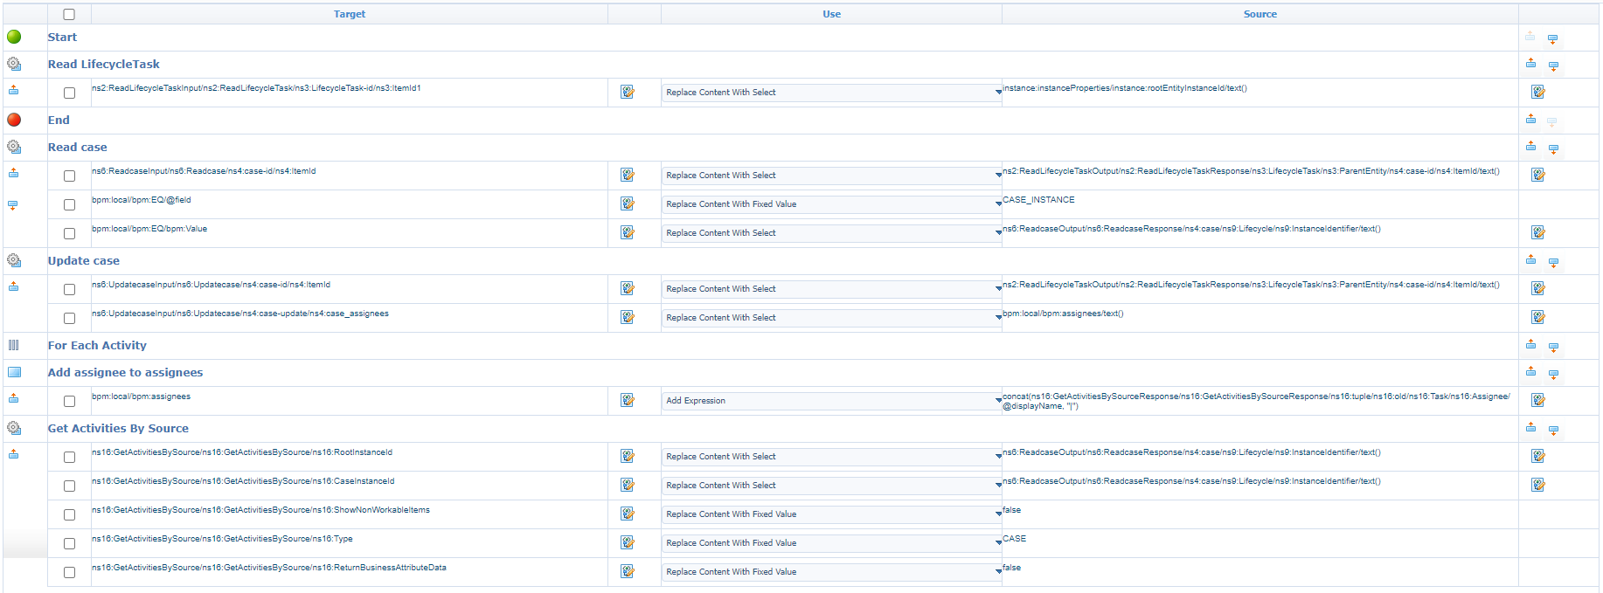Click the CASE_INSTANCE source value field
Viewport: 1603px width, 593px height.
1038,200
